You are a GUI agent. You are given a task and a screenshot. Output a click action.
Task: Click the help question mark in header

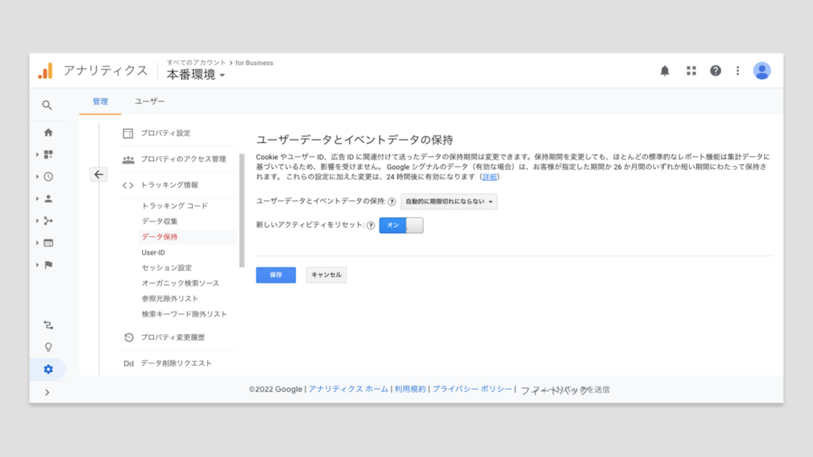coord(715,71)
